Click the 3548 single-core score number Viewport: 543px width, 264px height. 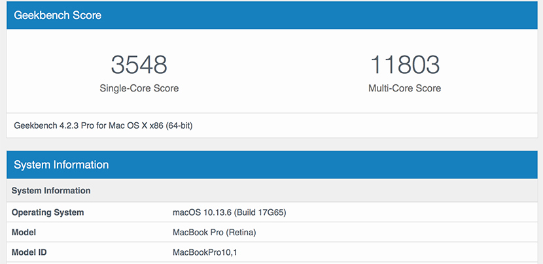click(139, 65)
